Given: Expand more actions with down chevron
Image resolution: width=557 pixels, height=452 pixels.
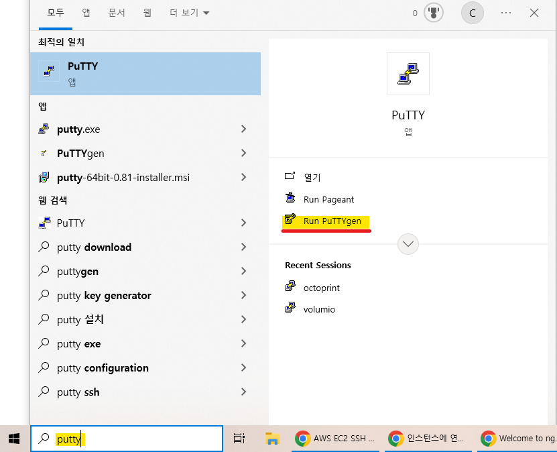Looking at the screenshot, I should coord(408,244).
